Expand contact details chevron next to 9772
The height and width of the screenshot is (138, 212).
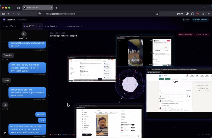click(x=28, y=39)
